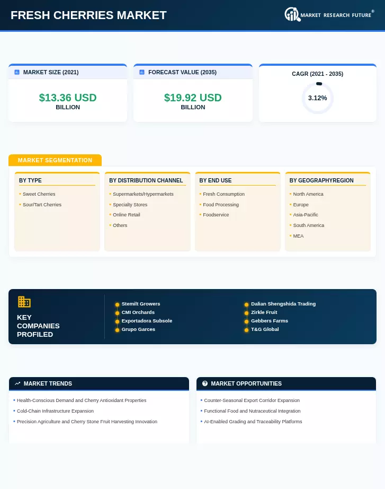Select the Market Segmentation tab label
Viewport: 385px width, 489px height.
(55, 160)
